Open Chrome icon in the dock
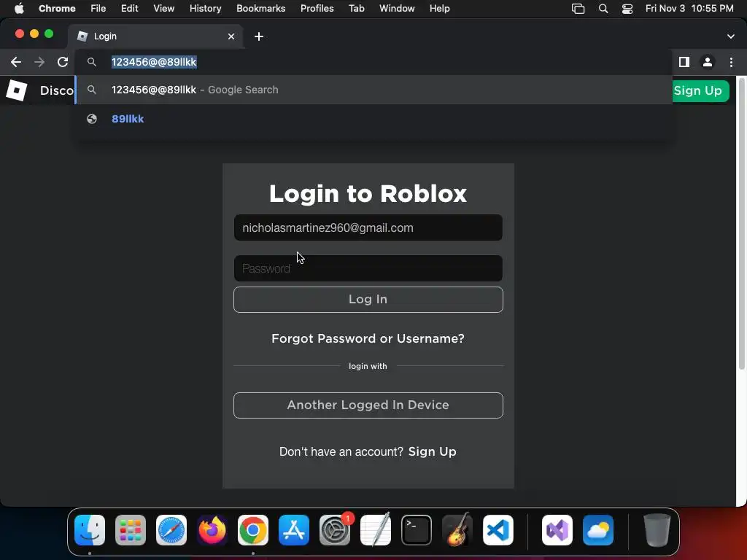The height and width of the screenshot is (560, 747). (x=253, y=530)
